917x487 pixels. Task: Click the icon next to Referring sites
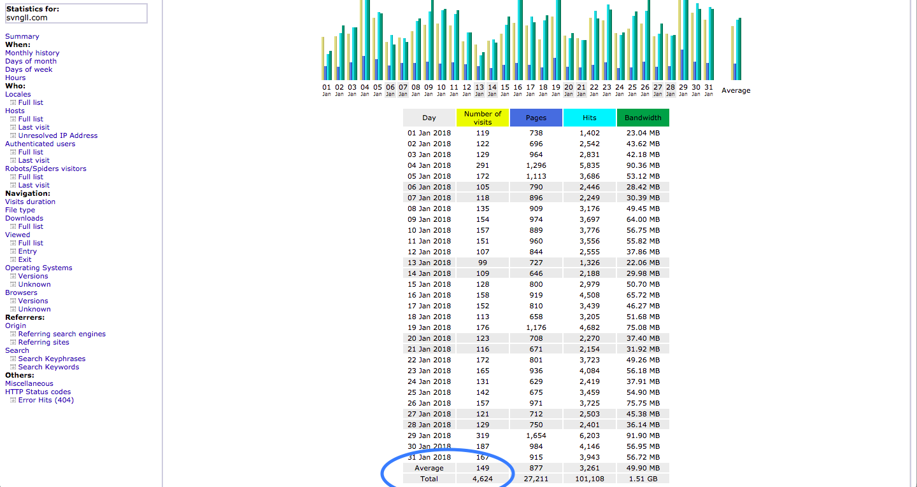point(13,342)
